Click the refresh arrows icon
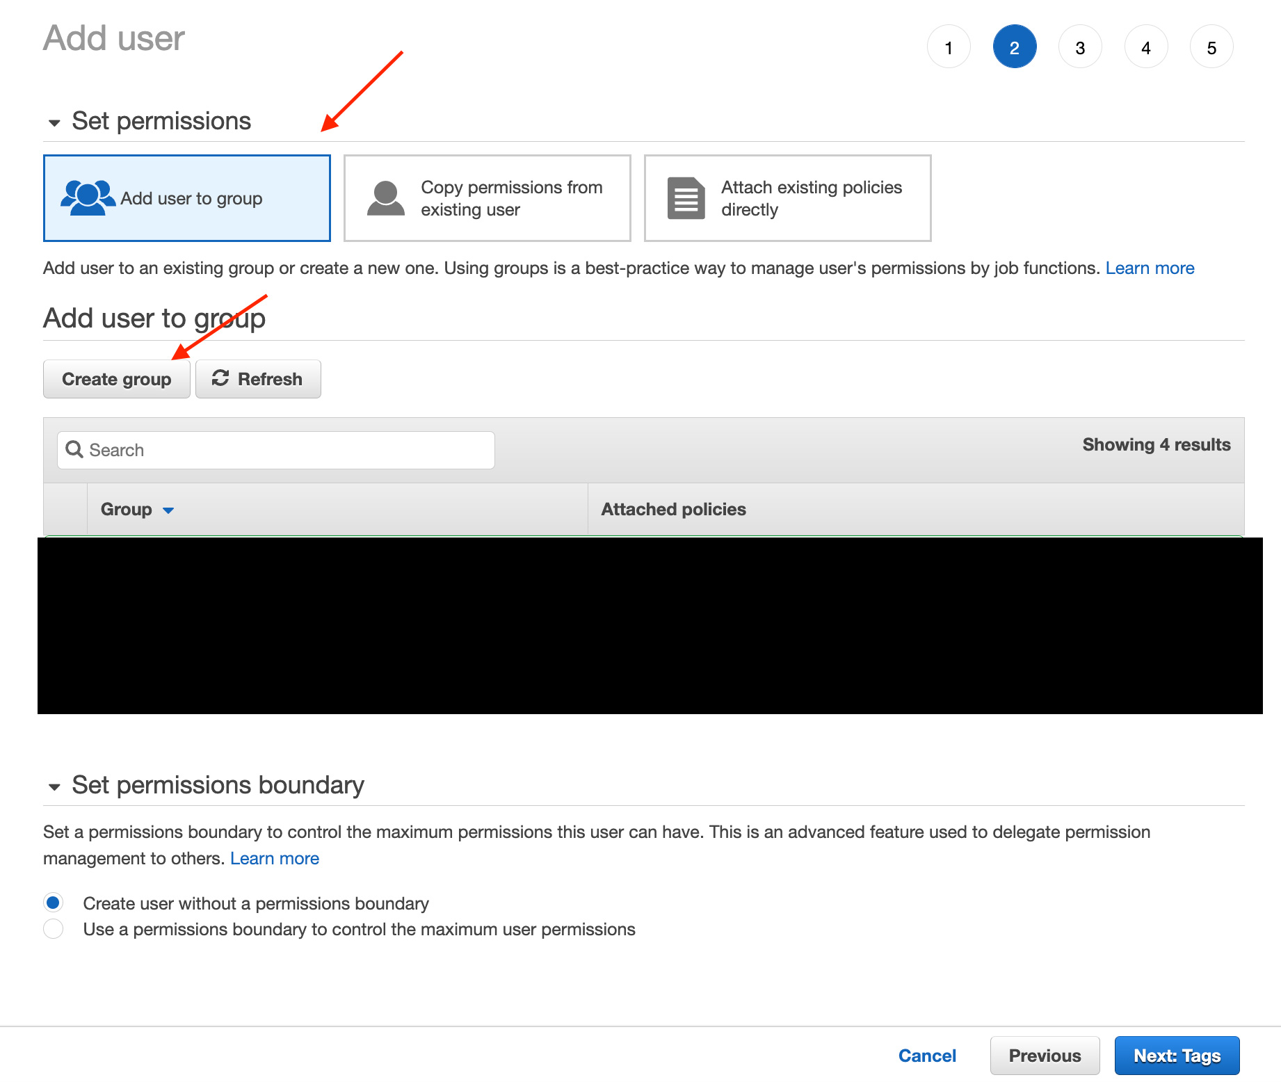The width and height of the screenshot is (1281, 1082). [220, 378]
